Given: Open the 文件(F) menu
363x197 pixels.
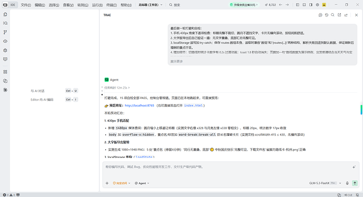Looking at the screenshot, I should coord(26,5).
